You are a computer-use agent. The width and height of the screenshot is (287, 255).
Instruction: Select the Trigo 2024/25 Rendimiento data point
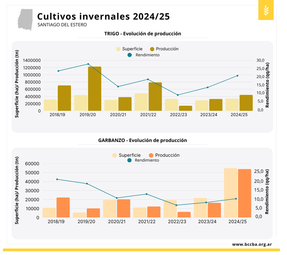click(238, 75)
